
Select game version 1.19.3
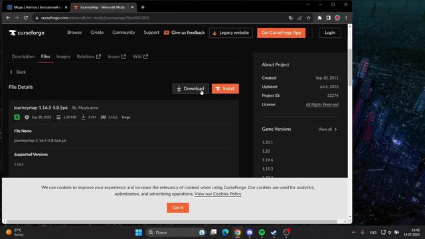(267, 169)
